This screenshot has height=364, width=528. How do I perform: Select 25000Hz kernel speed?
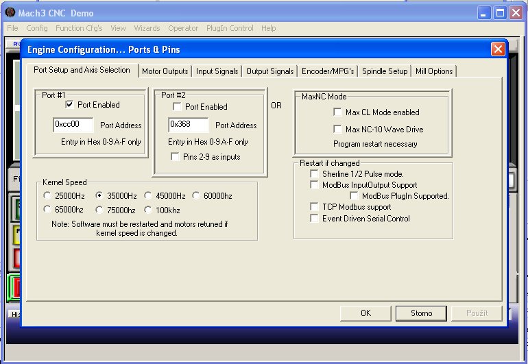click(47, 196)
